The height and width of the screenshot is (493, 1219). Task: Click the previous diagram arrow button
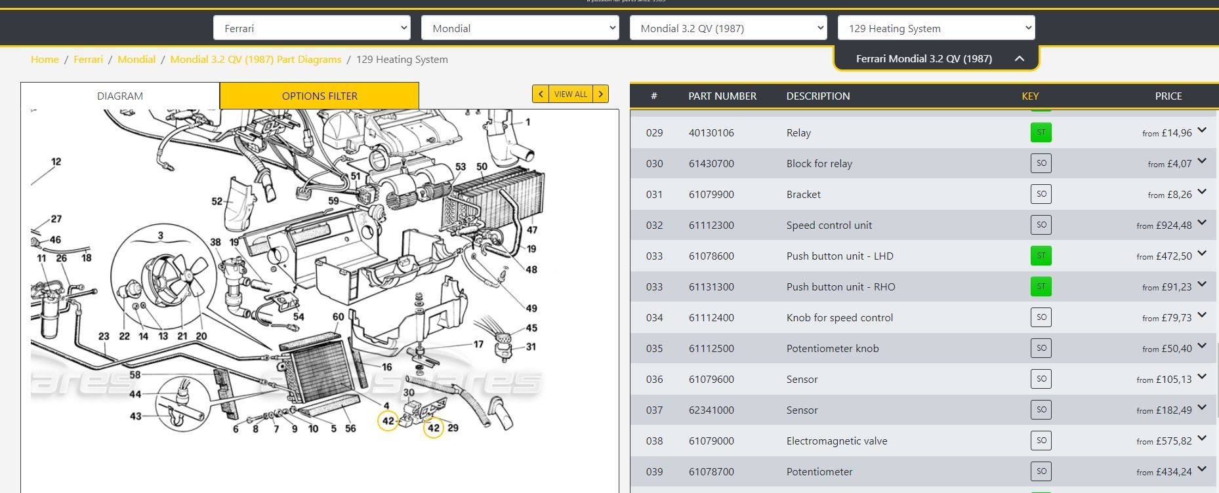pyautogui.click(x=540, y=94)
